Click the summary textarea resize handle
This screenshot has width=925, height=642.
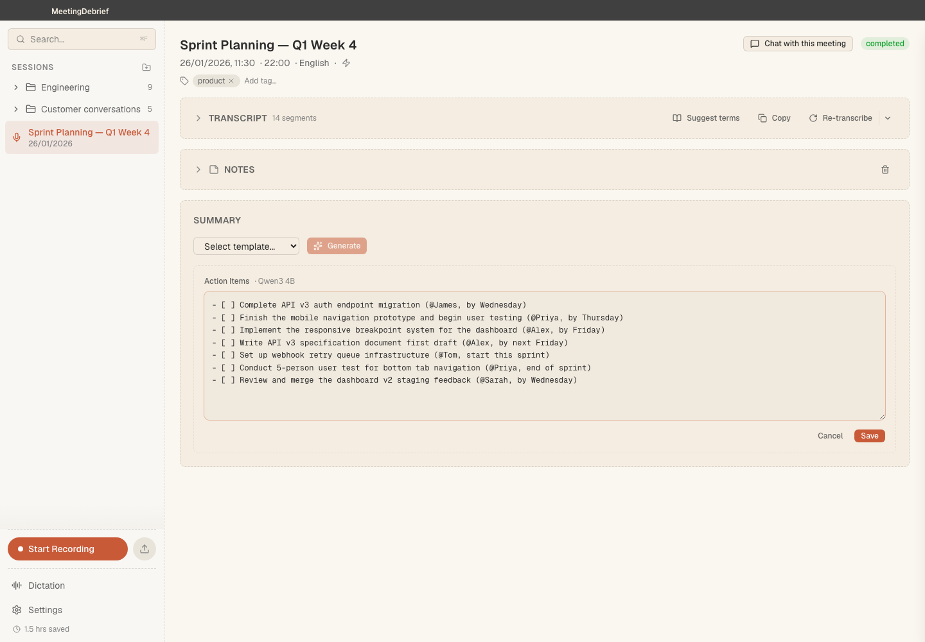[x=882, y=417]
